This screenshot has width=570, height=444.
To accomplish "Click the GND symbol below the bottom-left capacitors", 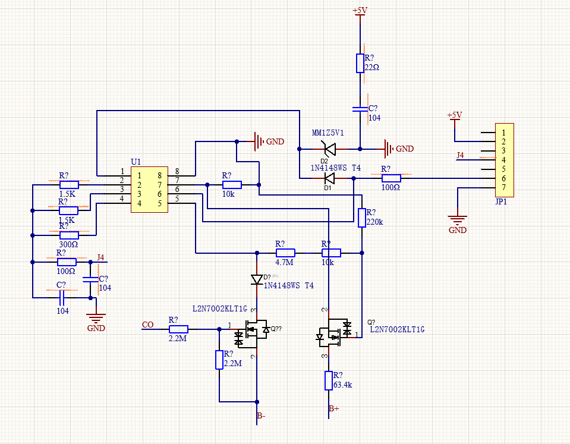I will [96, 319].
